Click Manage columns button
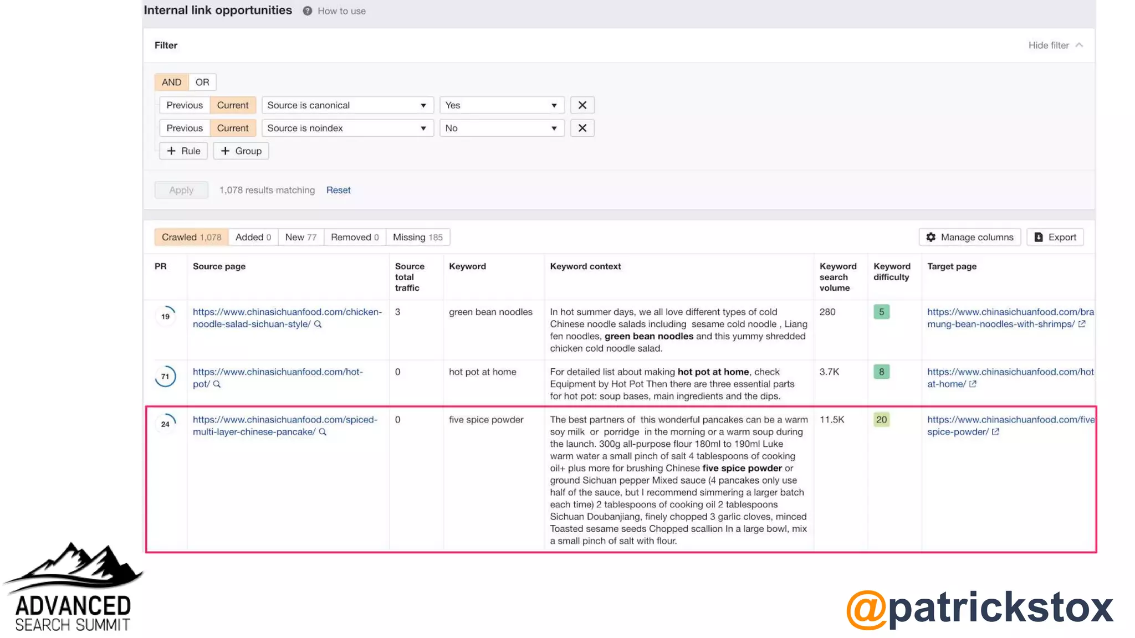 (969, 237)
